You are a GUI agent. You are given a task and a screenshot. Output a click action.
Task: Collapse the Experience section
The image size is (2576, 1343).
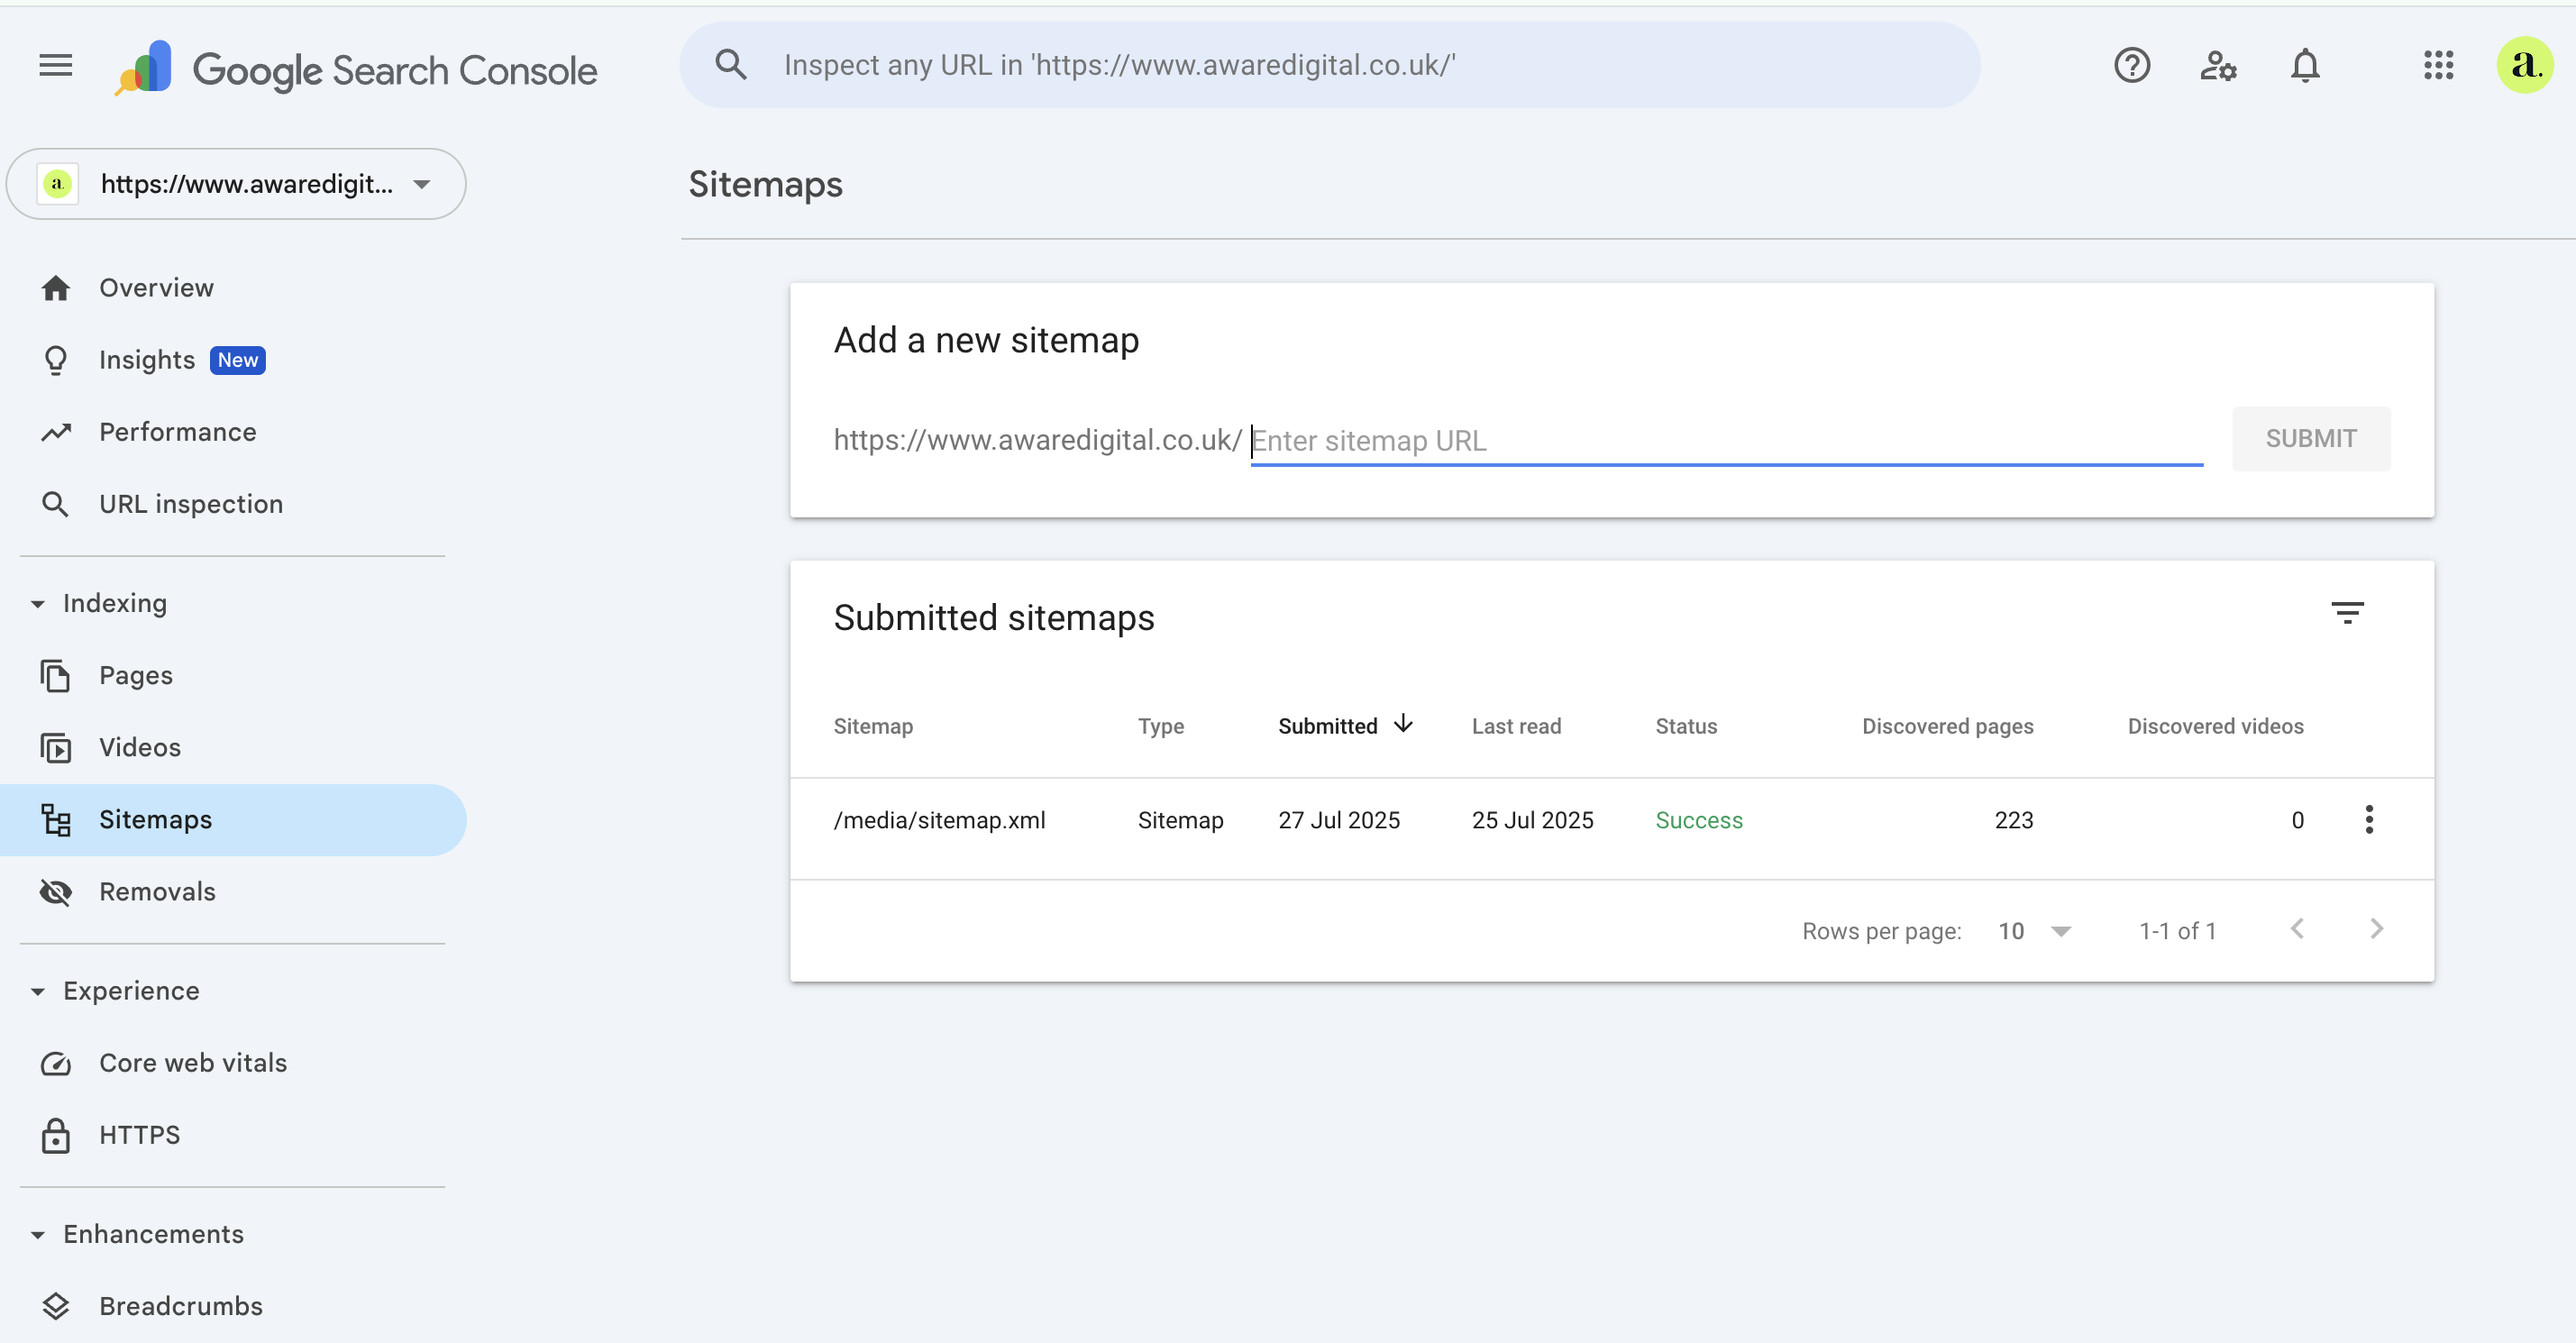click(38, 992)
